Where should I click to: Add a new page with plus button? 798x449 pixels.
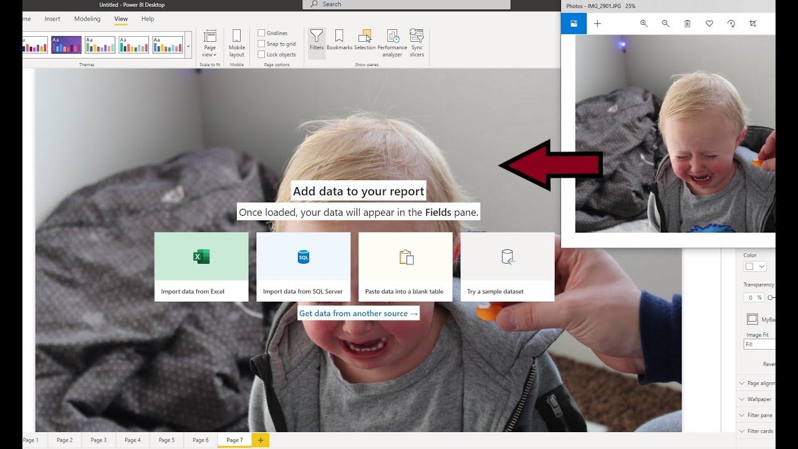[261, 440]
